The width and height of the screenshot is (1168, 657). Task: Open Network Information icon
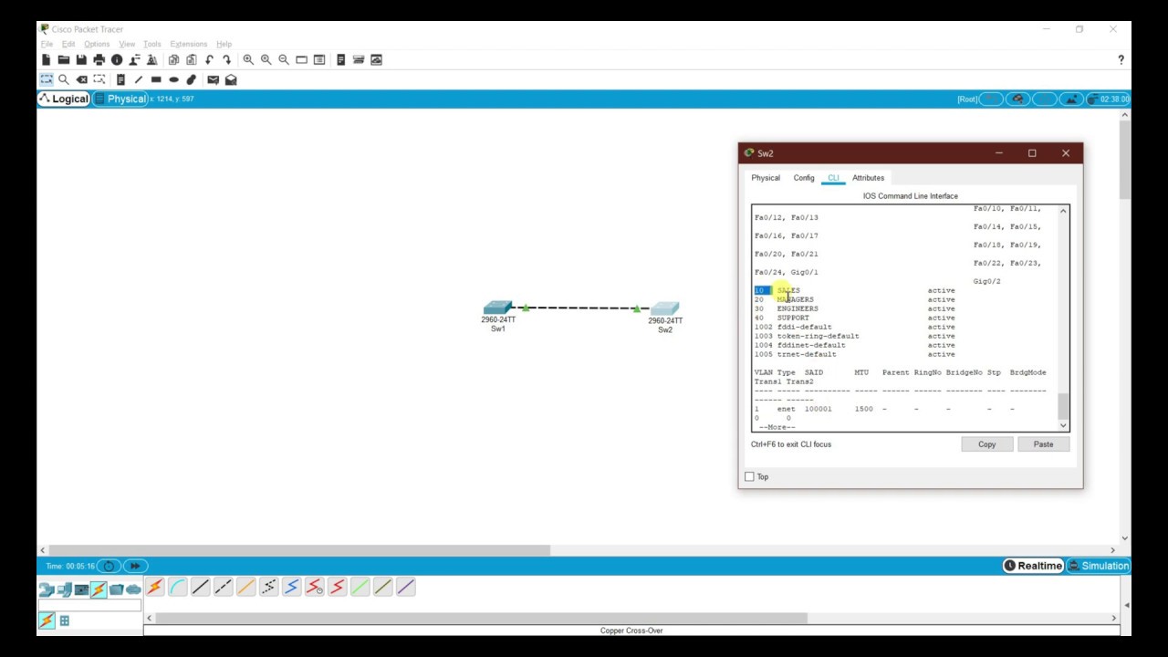[x=117, y=59]
